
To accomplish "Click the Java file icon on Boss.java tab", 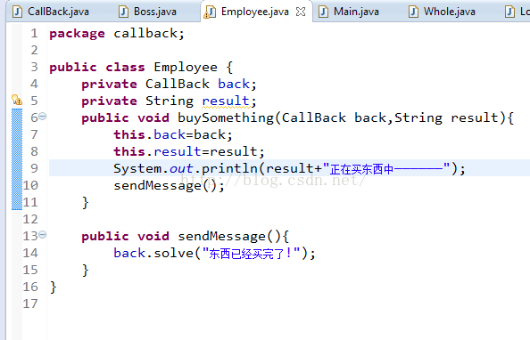I will coord(124,12).
